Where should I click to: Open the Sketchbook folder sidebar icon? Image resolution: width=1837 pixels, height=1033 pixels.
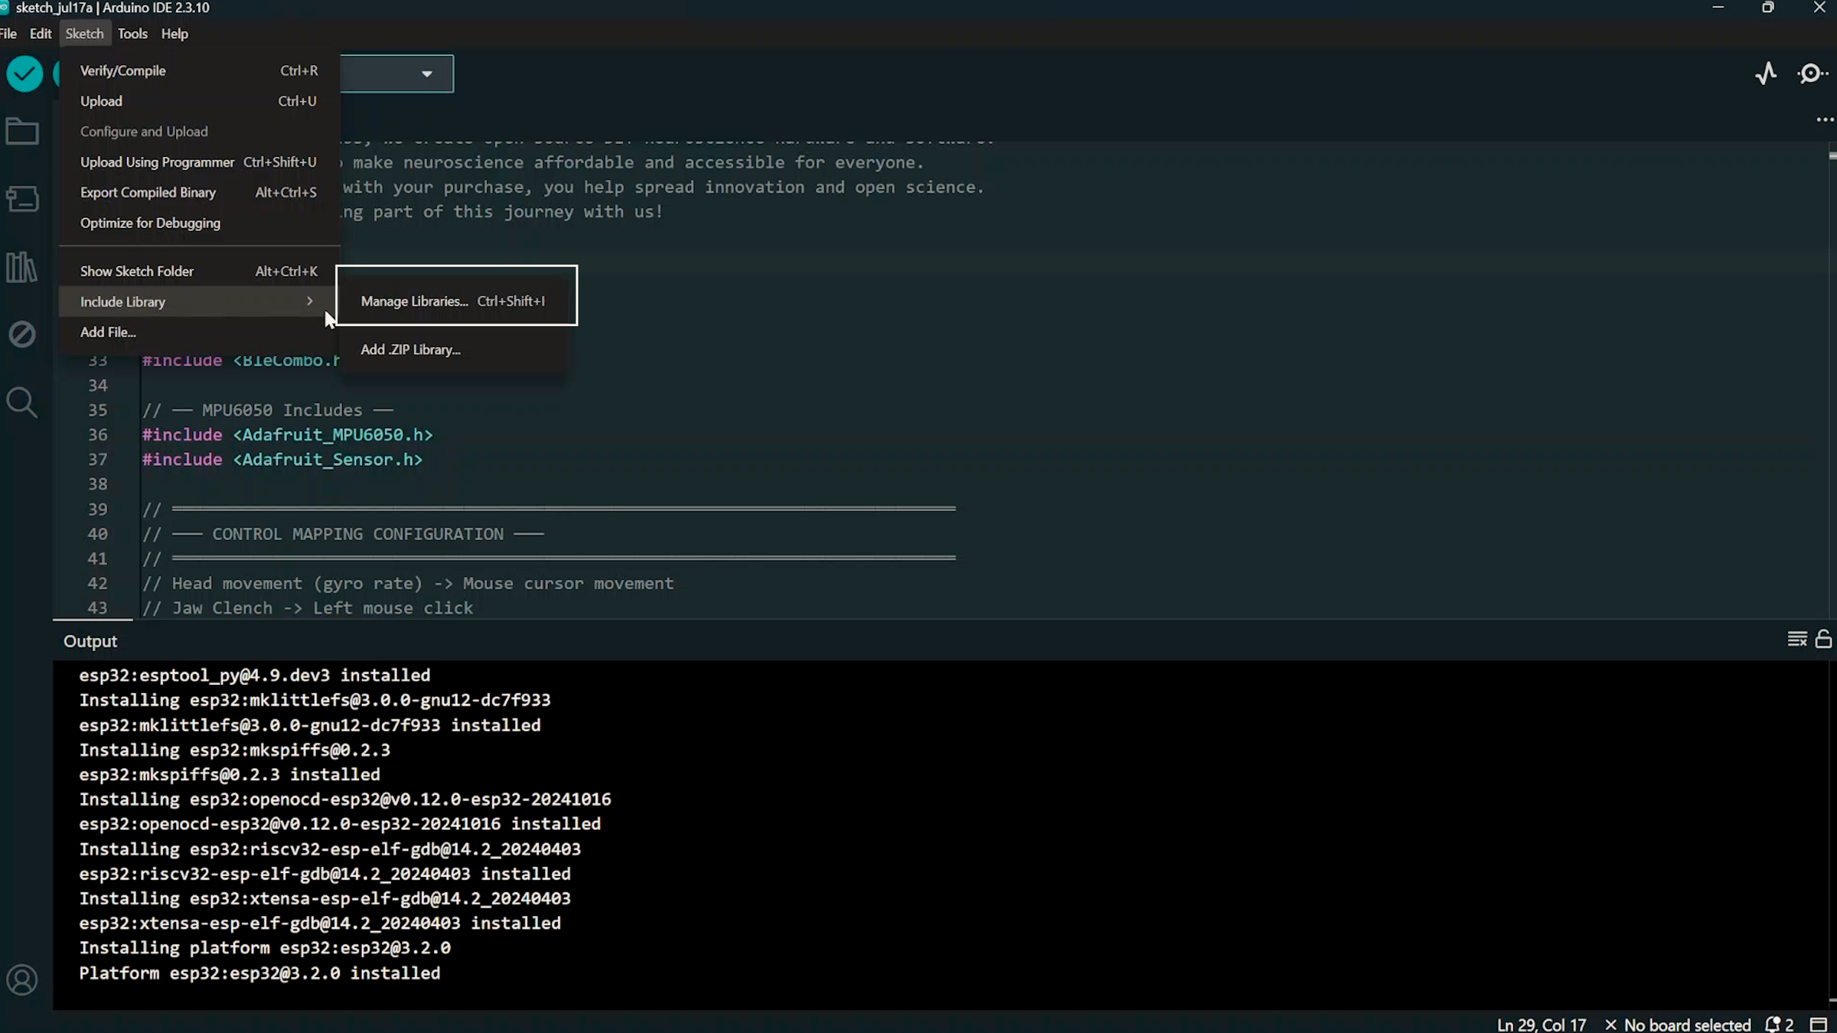[x=22, y=132]
